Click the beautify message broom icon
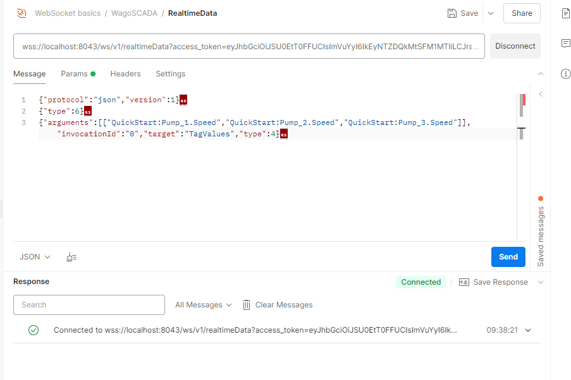This screenshot has height=380, width=571. 71,257
